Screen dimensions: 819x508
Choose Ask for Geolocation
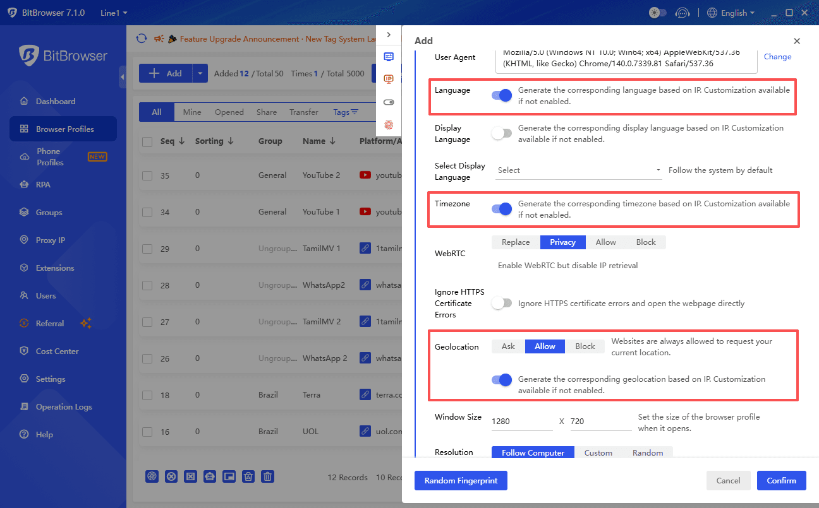(x=508, y=346)
